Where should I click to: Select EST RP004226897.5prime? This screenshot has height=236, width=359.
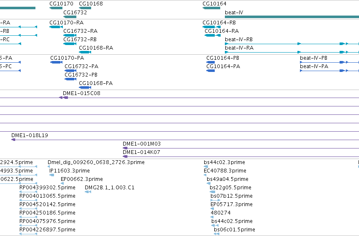[28, 234]
